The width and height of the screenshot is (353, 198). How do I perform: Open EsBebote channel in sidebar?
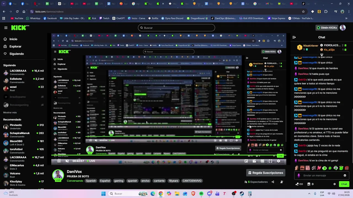(23, 80)
